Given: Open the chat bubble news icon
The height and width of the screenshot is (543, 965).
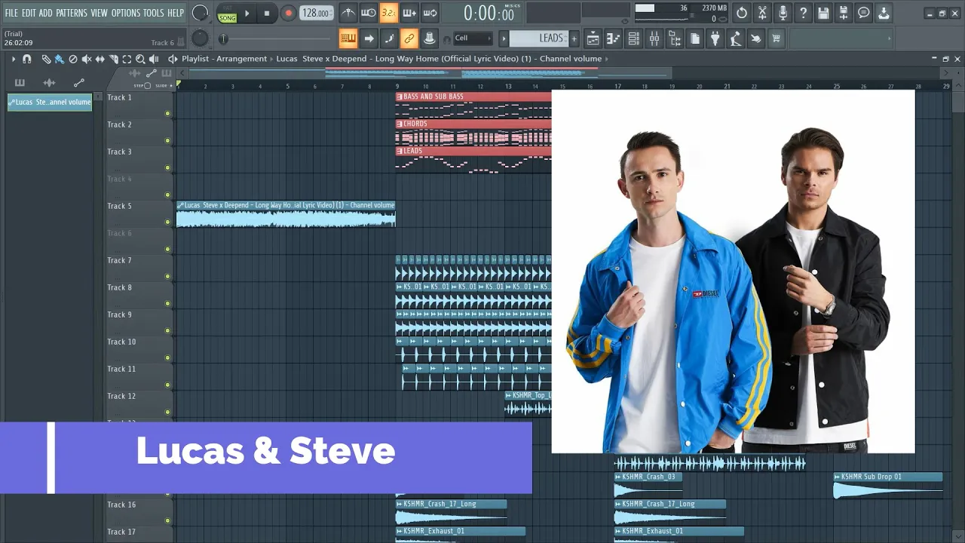Looking at the screenshot, I should tap(864, 13).
